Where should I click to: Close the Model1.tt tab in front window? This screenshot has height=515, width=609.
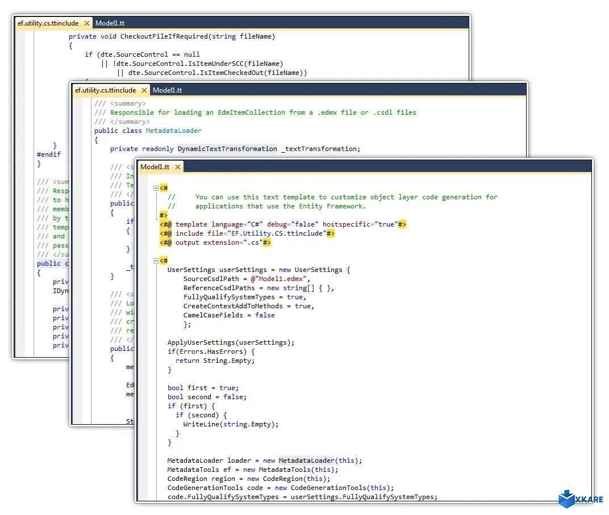pyautogui.click(x=177, y=167)
